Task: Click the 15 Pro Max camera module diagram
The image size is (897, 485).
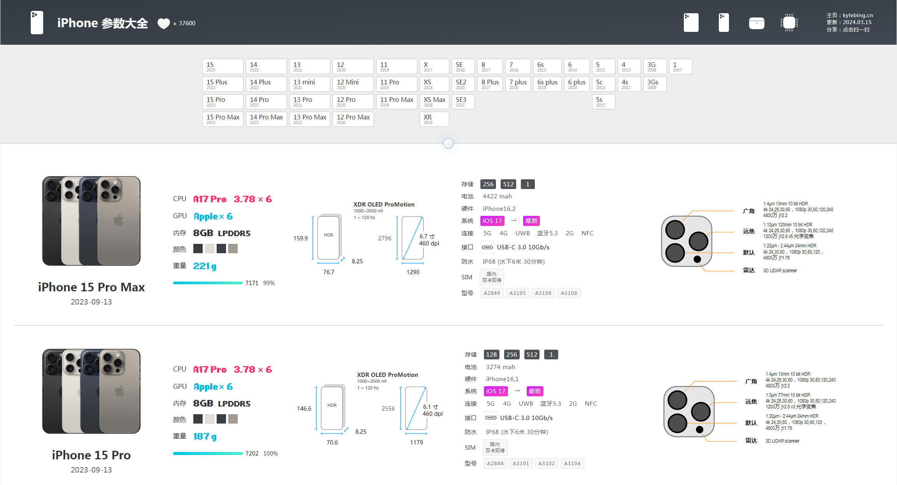Action: point(687,241)
